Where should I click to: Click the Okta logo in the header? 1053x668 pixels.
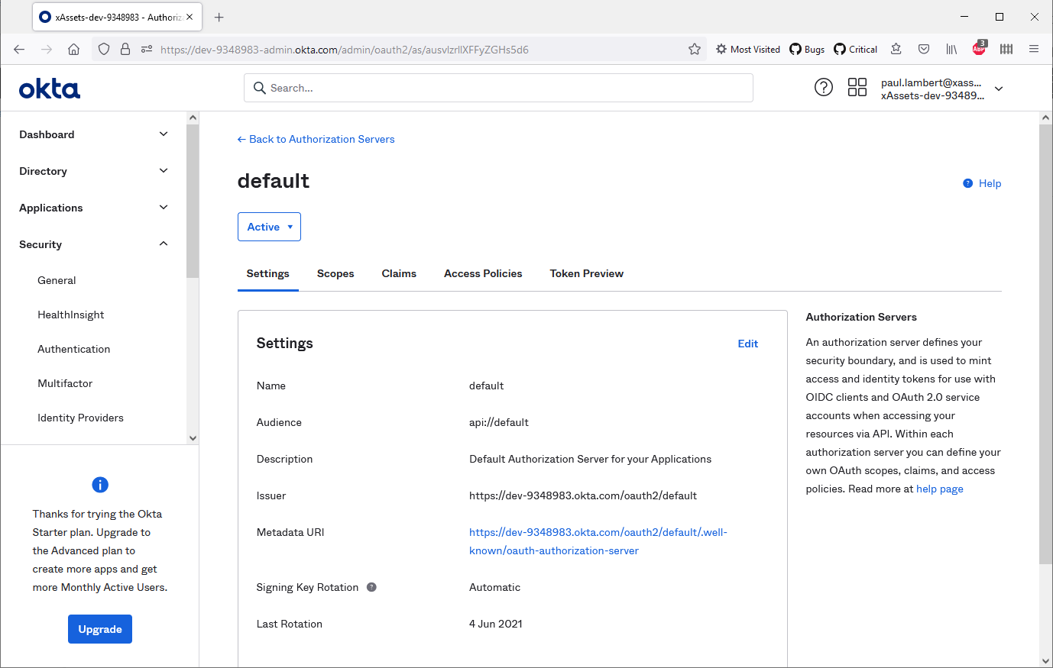pos(49,87)
